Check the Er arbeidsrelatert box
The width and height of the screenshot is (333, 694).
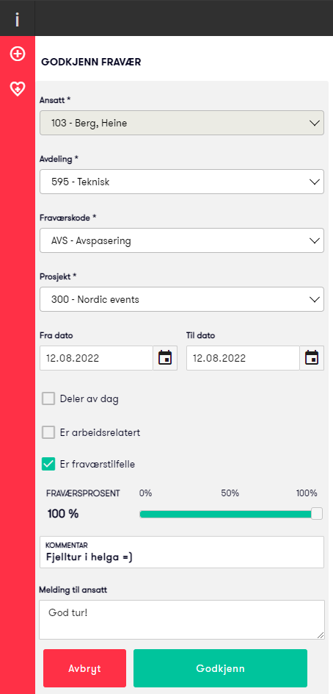(x=48, y=432)
